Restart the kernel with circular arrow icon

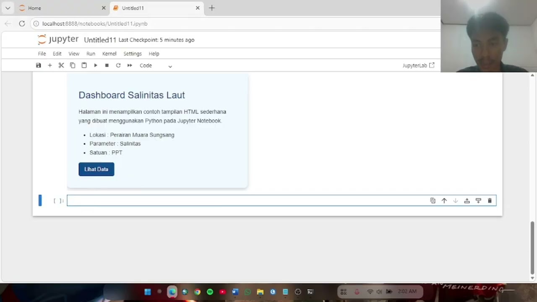coord(118,65)
